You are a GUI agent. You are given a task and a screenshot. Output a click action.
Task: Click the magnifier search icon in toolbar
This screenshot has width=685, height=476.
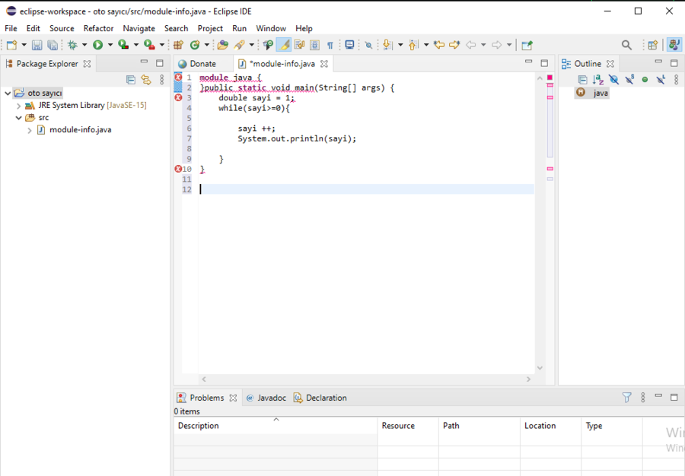click(626, 45)
